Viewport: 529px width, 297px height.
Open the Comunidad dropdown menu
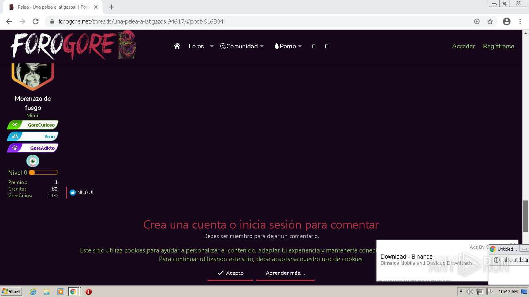point(242,46)
